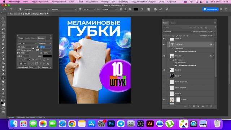Open anti-aliasing Резкое dropdown in options bar

(x=109, y=9)
